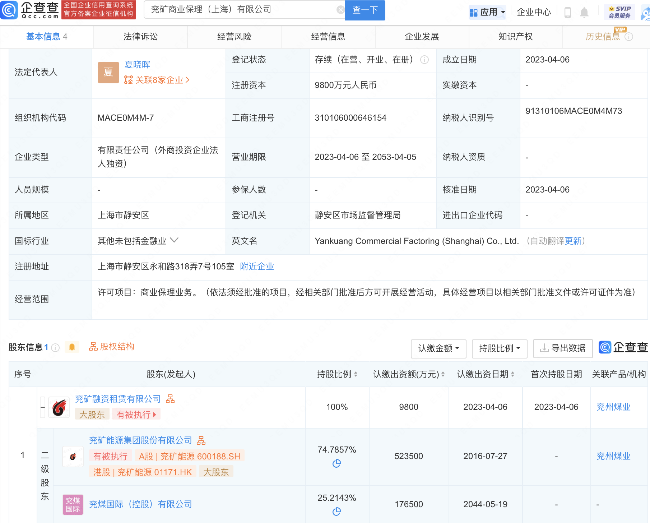Image resolution: width=650 pixels, height=523 pixels.
Task: Click the pie chart icon under 25.2143%
Action: 336,511
